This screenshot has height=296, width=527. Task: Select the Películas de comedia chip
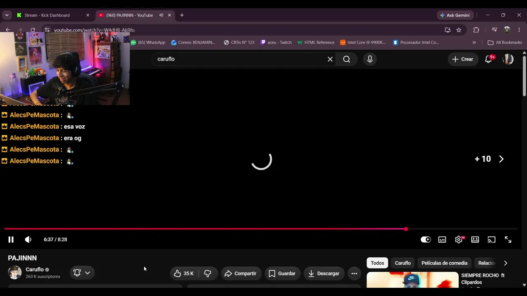coord(444,263)
